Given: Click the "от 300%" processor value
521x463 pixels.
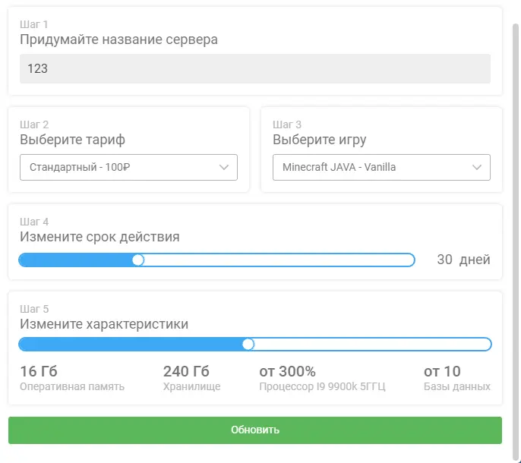Looking at the screenshot, I should click(287, 371).
